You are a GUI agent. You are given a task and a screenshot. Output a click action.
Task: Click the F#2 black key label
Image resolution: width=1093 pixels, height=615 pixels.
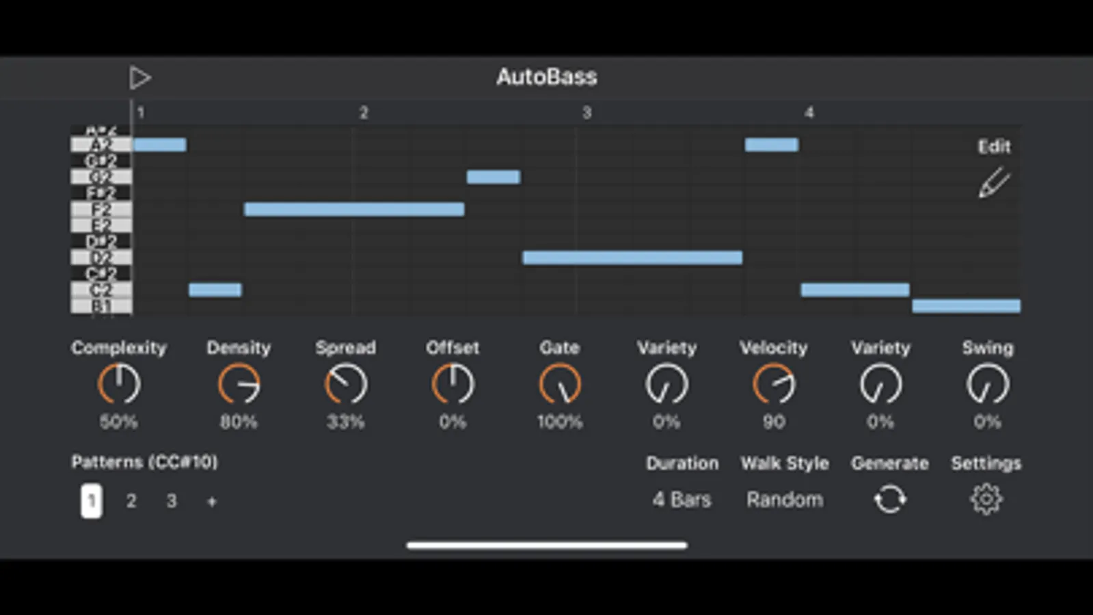click(101, 193)
